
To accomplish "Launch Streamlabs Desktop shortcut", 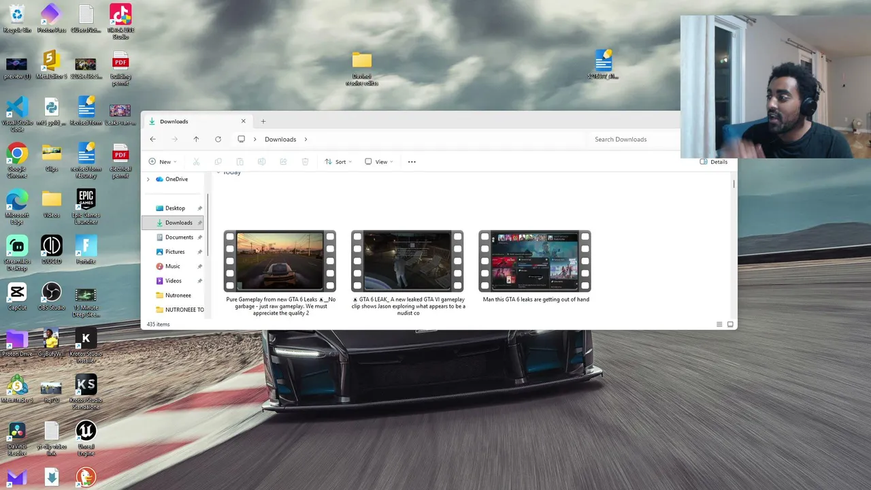I will 17,252.
